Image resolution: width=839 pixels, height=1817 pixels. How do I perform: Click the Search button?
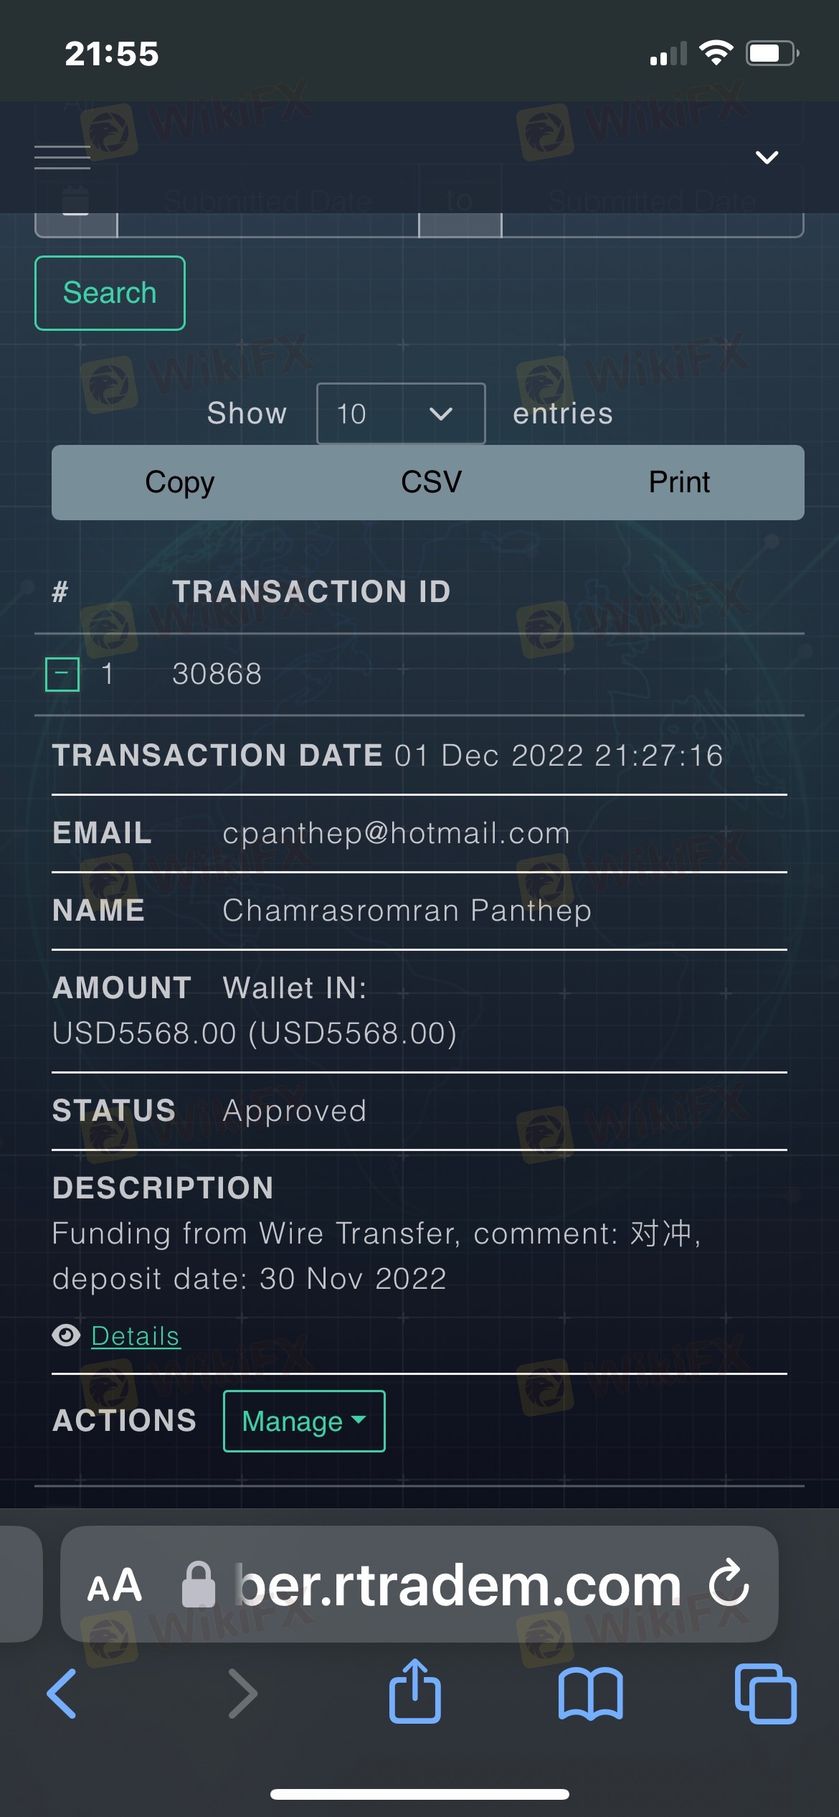click(110, 293)
